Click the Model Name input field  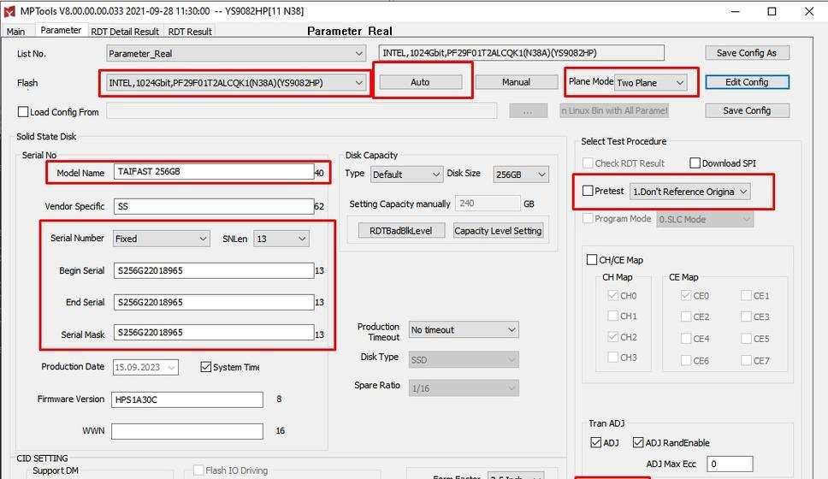pos(214,172)
